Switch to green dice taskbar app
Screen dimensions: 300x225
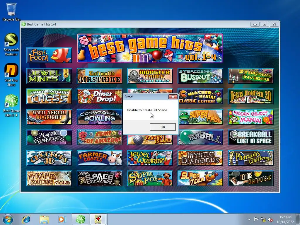point(81,219)
